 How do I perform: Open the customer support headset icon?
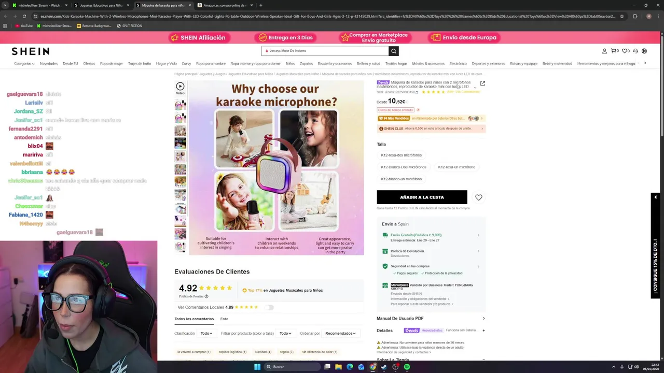[635, 51]
